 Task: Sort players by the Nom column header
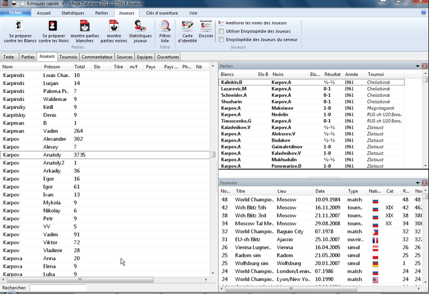click(x=21, y=67)
